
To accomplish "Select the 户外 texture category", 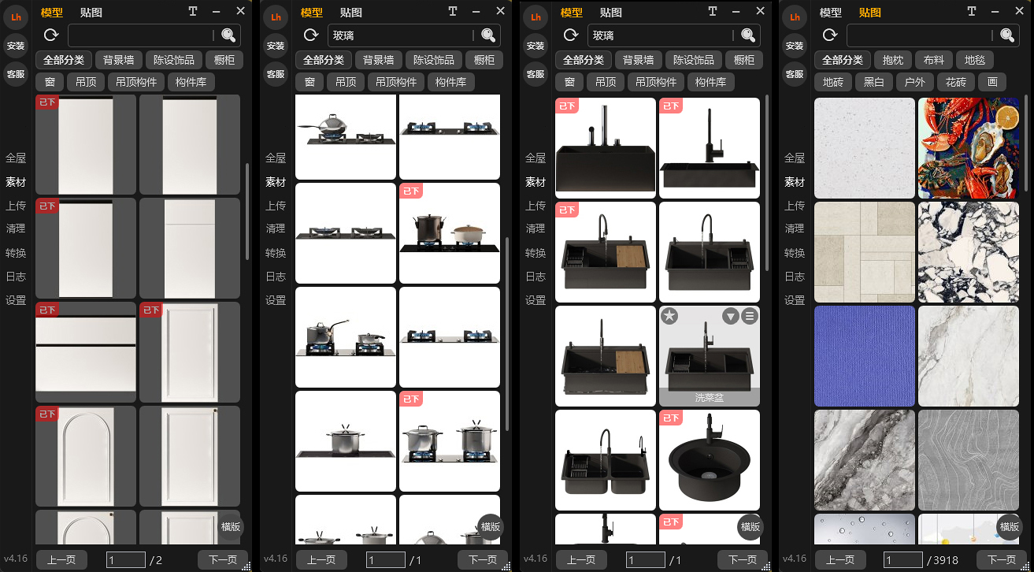I will click(914, 82).
